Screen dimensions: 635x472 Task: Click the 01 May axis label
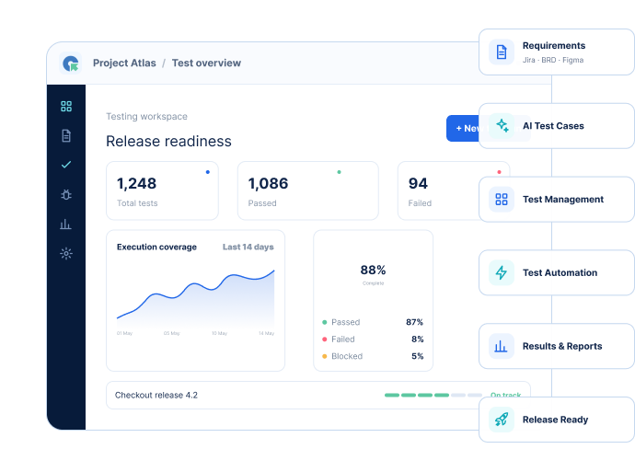pos(125,333)
